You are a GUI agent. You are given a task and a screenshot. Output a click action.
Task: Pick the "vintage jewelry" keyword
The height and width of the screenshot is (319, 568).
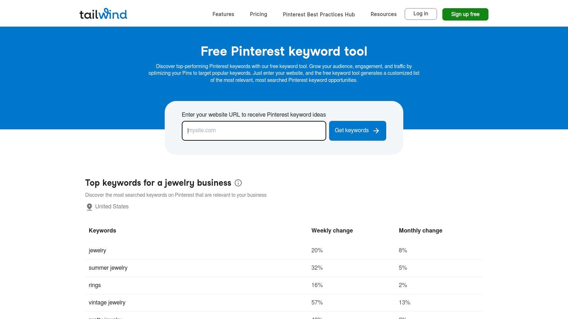[x=107, y=303]
